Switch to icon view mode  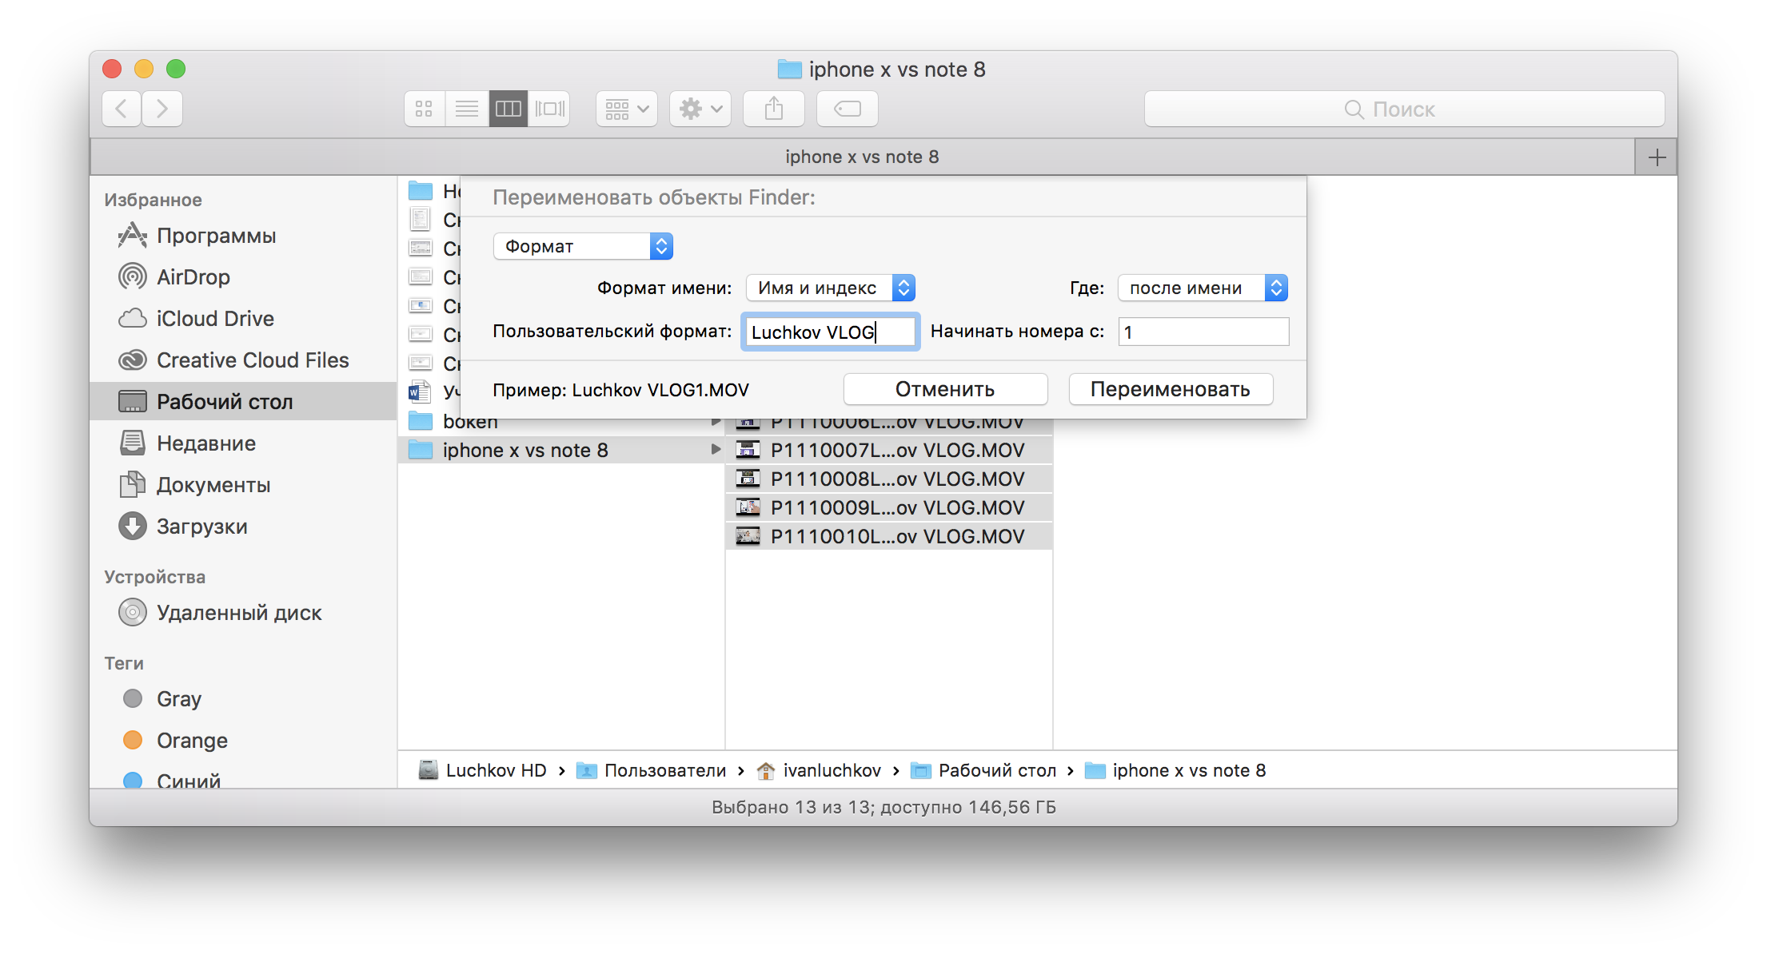pos(424,109)
